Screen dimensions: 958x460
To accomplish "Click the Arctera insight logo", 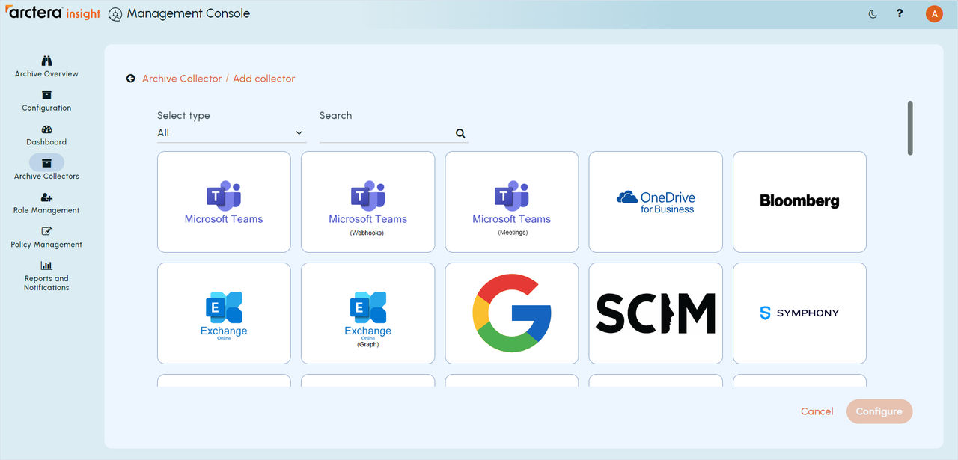I will tap(52, 13).
